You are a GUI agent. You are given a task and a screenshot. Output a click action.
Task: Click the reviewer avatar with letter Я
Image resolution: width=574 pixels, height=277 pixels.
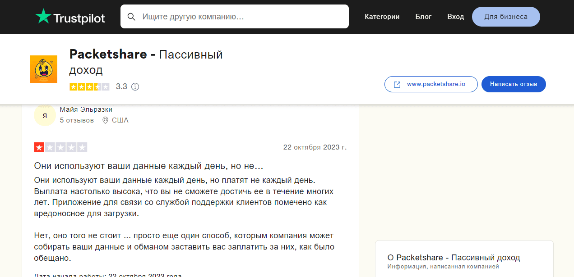click(x=45, y=116)
